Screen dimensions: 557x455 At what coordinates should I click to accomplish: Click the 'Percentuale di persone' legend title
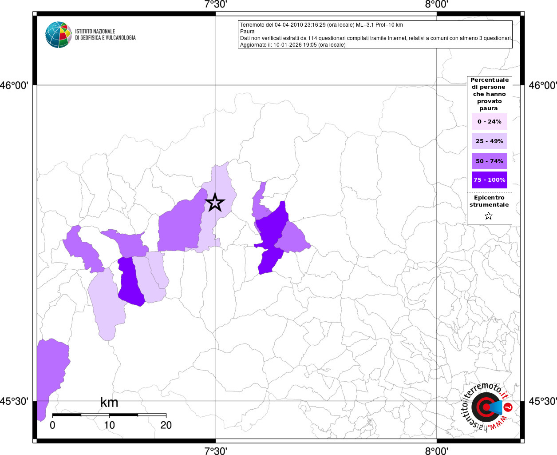point(489,94)
